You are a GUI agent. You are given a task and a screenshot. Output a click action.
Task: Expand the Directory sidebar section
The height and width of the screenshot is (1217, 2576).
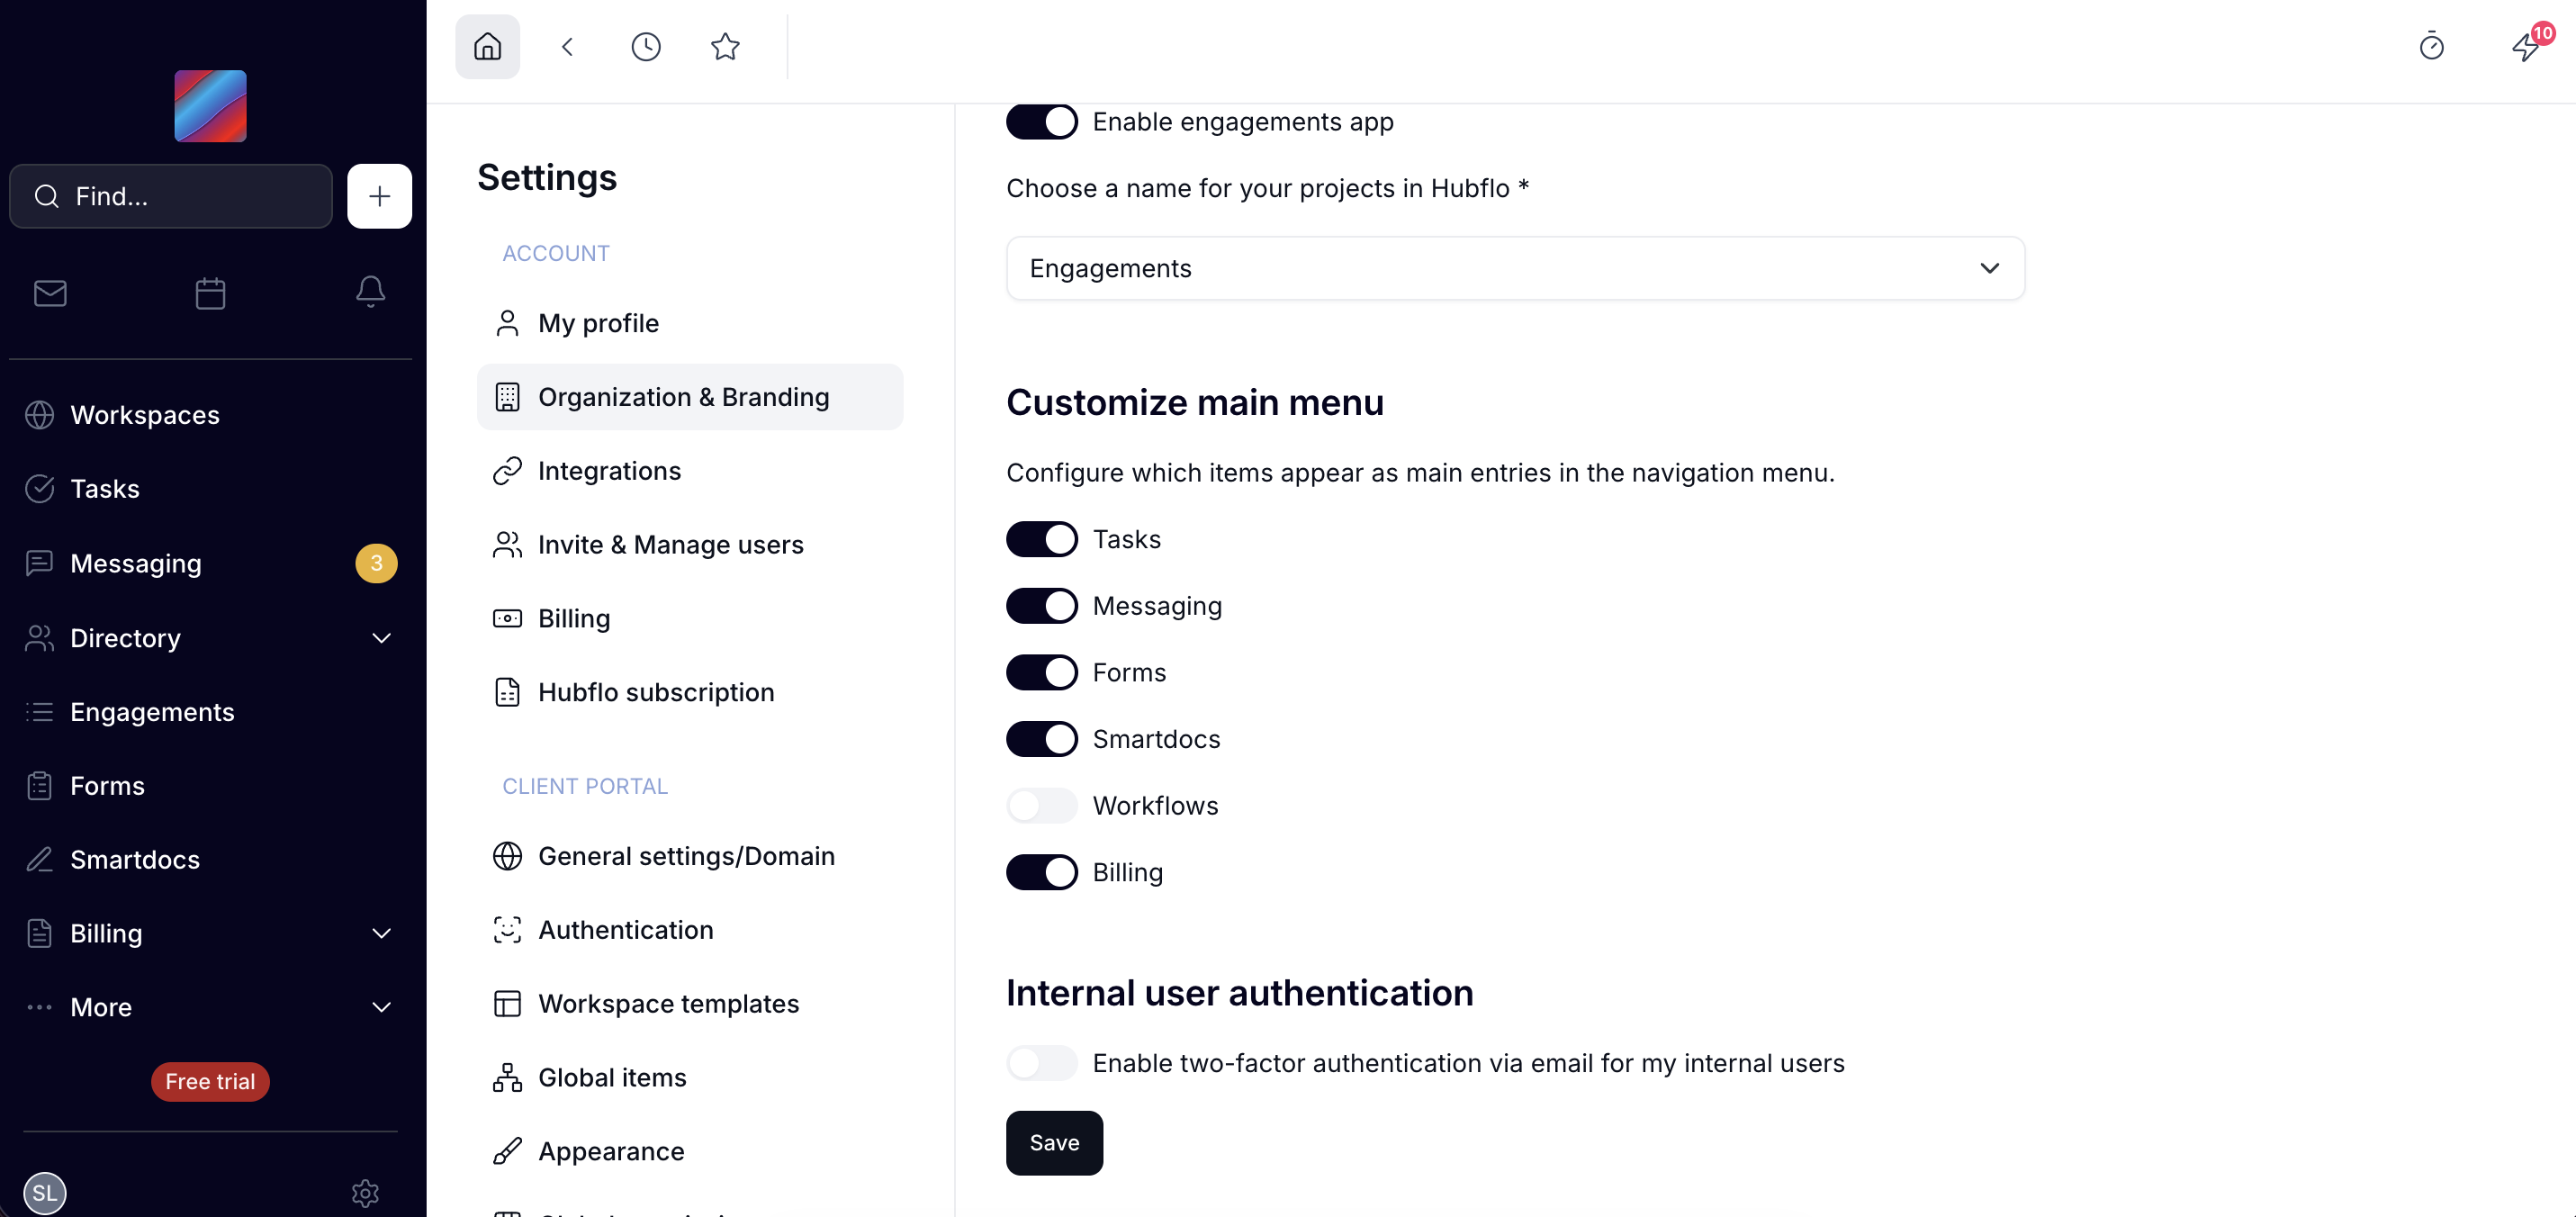click(381, 638)
